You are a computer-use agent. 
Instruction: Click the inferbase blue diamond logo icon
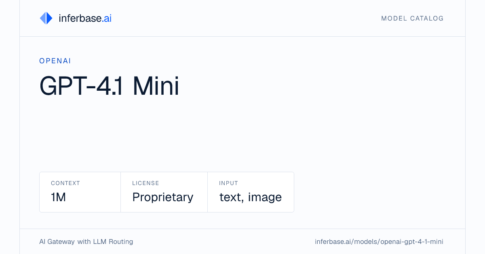(46, 18)
